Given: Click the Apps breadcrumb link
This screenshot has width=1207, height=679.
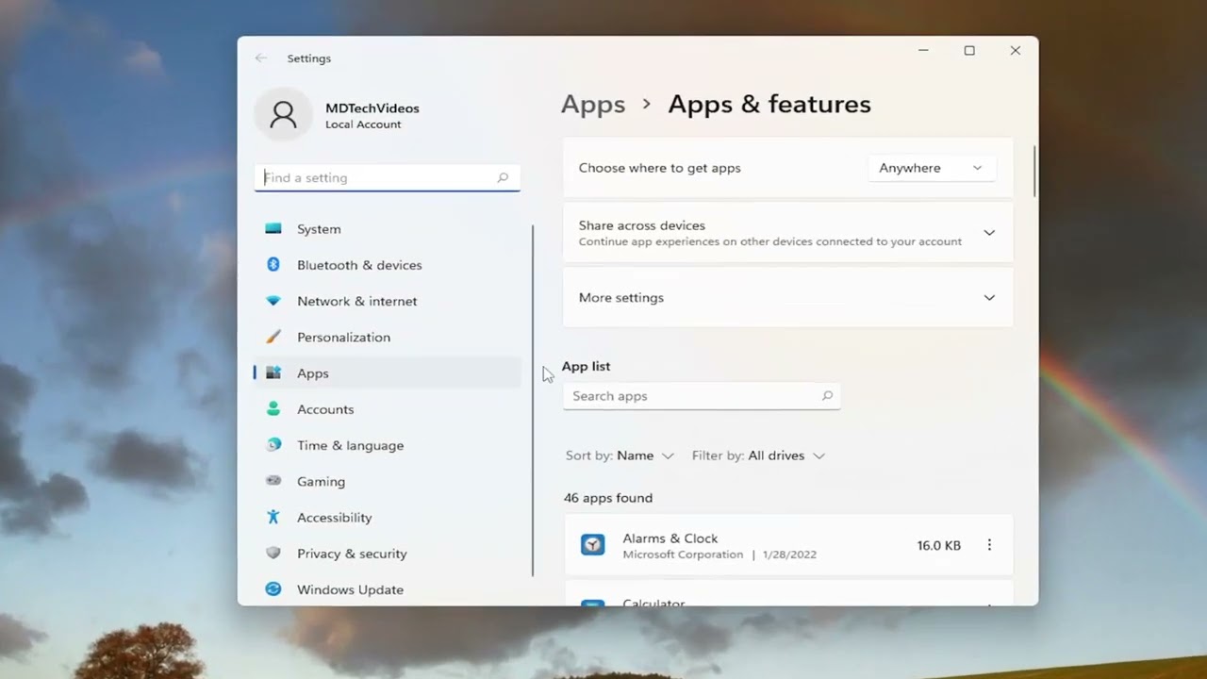Looking at the screenshot, I should (x=593, y=104).
